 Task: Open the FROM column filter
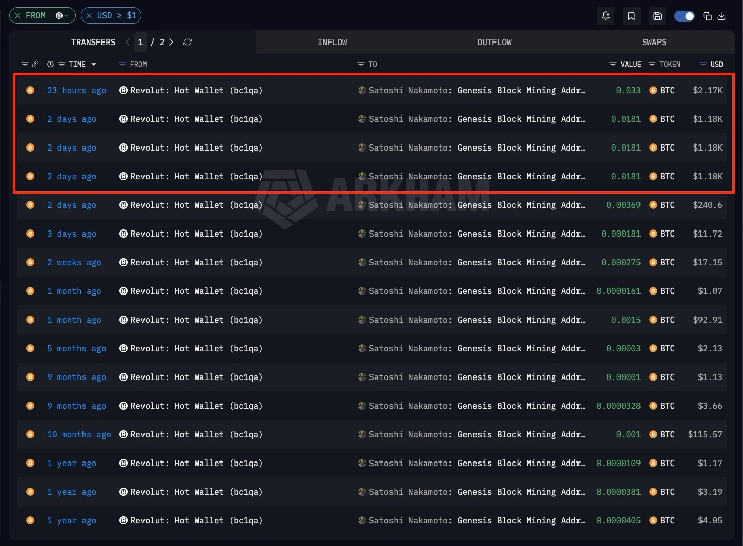[122, 64]
